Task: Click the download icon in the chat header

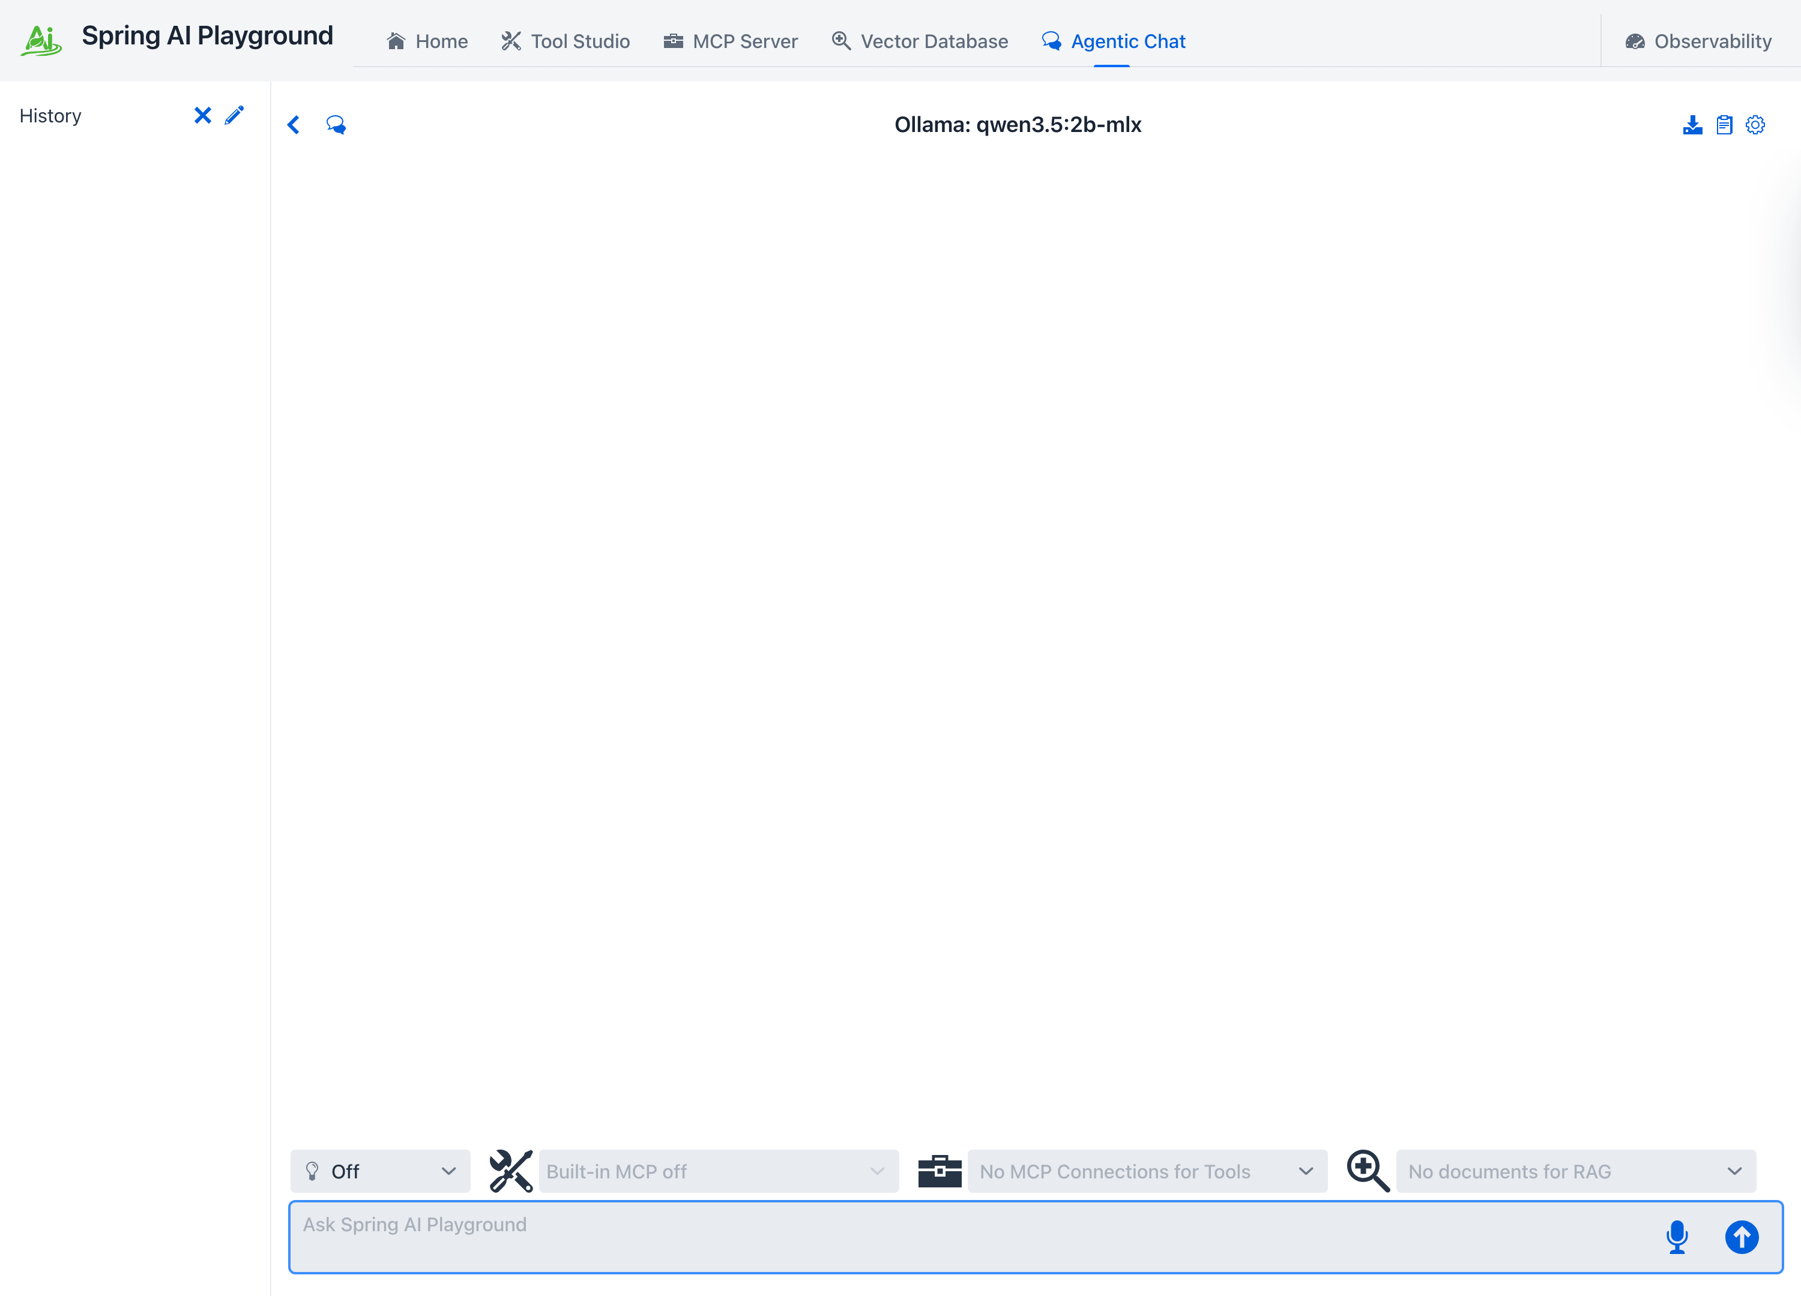Action: coord(1692,125)
